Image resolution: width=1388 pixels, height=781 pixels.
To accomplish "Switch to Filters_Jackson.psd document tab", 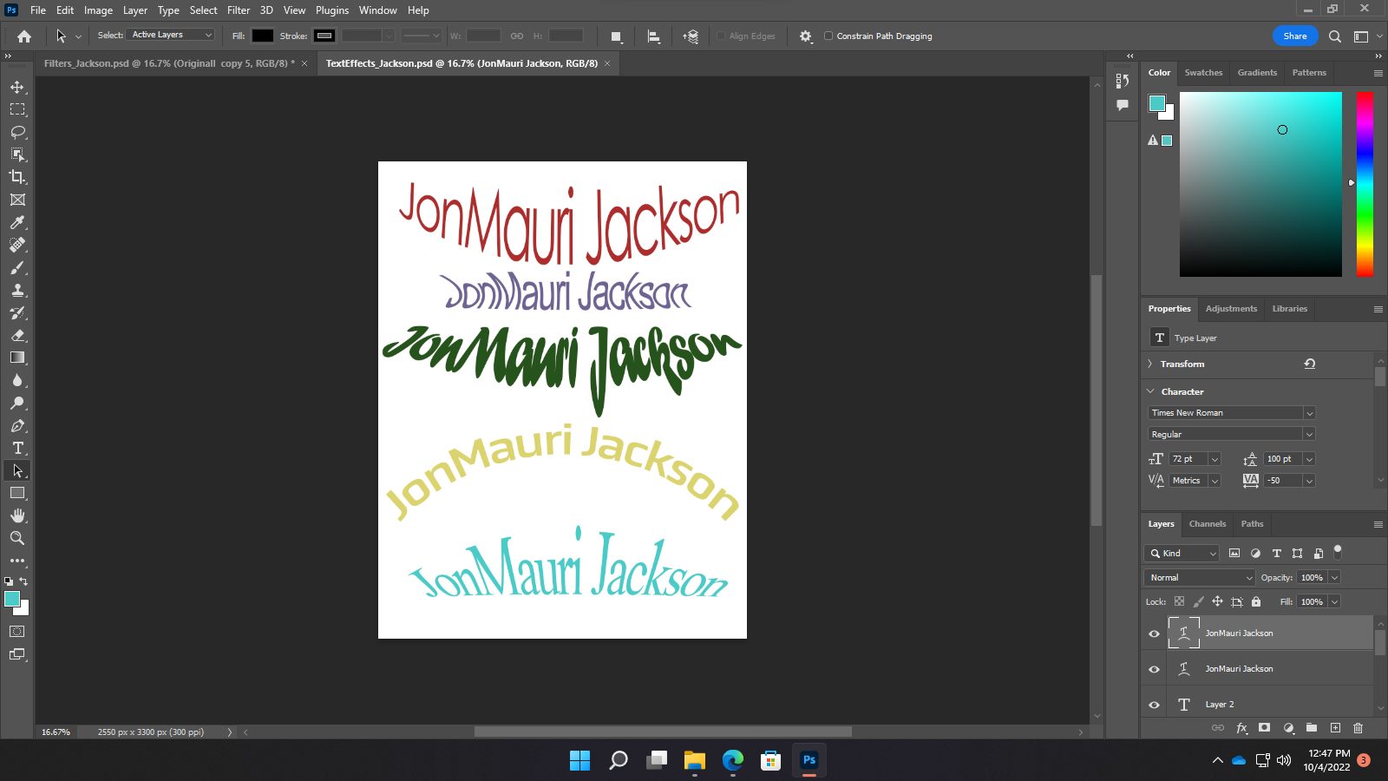I will tap(169, 63).
